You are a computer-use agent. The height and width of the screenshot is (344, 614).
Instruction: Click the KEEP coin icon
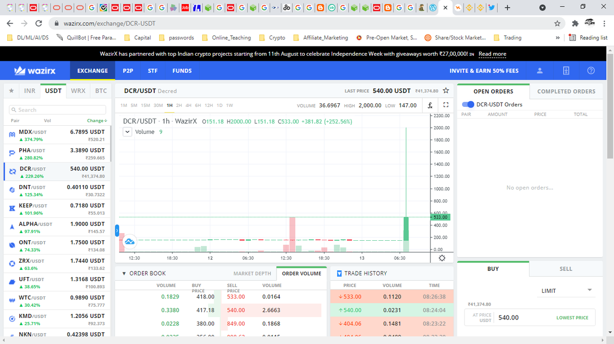[12, 209]
